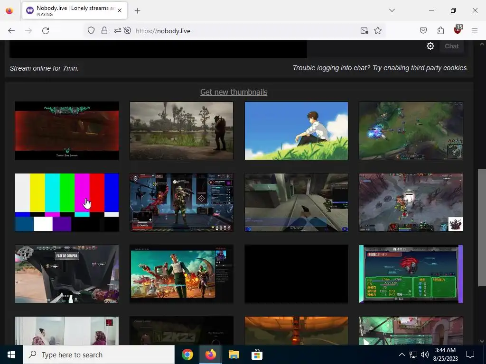Open the Firefox hamburger menu
Viewport: 486px width, 364px height.
tap(475, 31)
